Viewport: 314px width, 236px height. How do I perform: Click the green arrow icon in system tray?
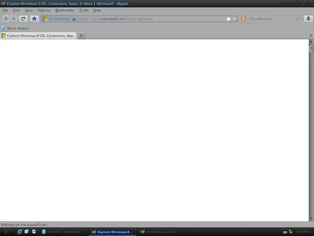(291, 231)
